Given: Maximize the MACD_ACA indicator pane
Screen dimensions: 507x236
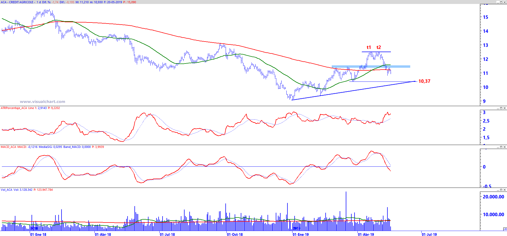Looking at the screenshot, I should tap(501, 147).
